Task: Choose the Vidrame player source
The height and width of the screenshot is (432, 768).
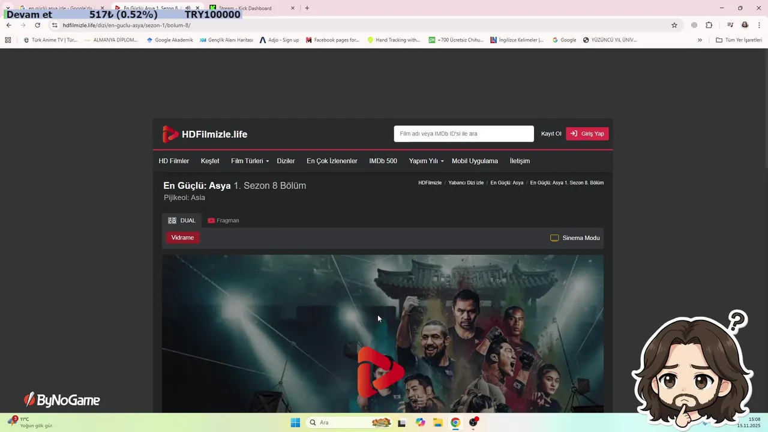Action: 182,238
